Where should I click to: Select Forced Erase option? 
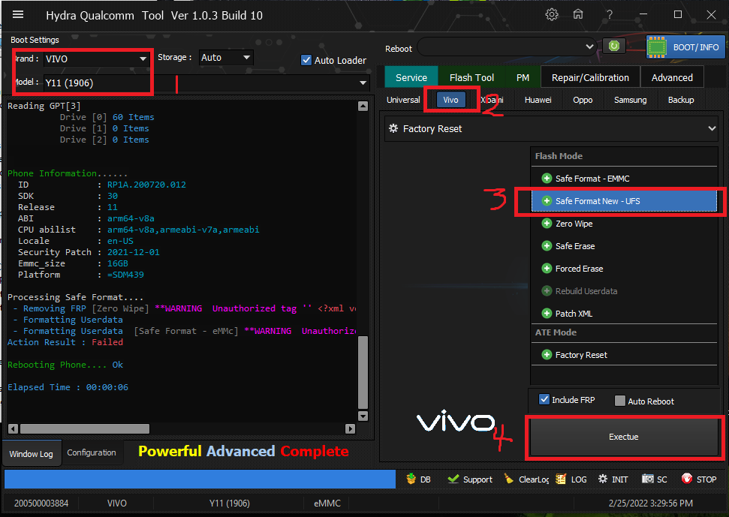(x=624, y=269)
